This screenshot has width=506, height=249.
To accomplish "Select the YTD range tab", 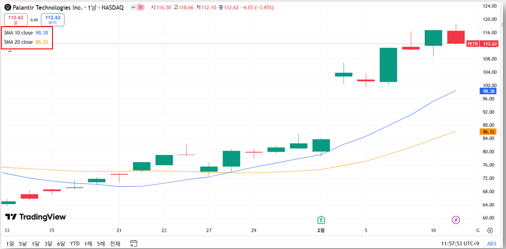I will pyautogui.click(x=75, y=244).
